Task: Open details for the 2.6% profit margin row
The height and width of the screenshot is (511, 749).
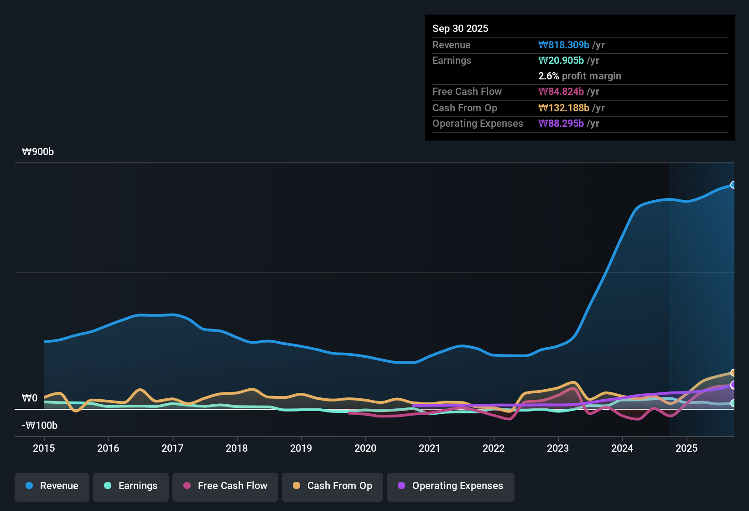Action: pos(579,76)
